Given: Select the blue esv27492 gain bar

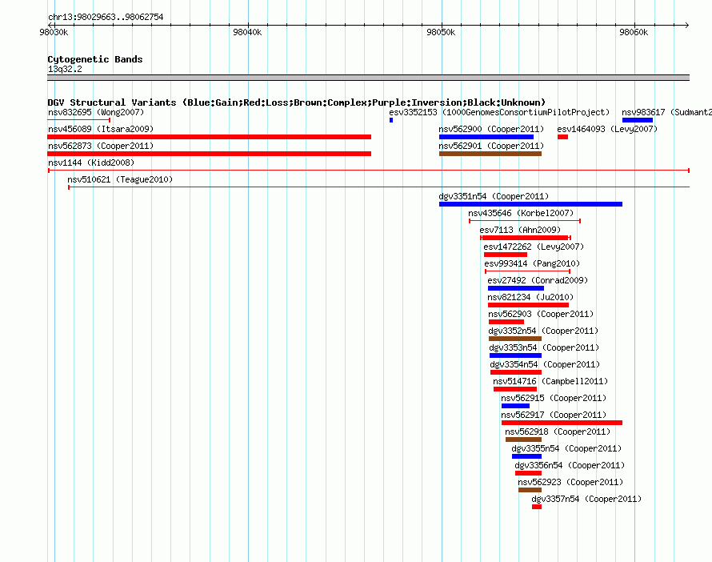Looking at the screenshot, I should click(516, 288).
